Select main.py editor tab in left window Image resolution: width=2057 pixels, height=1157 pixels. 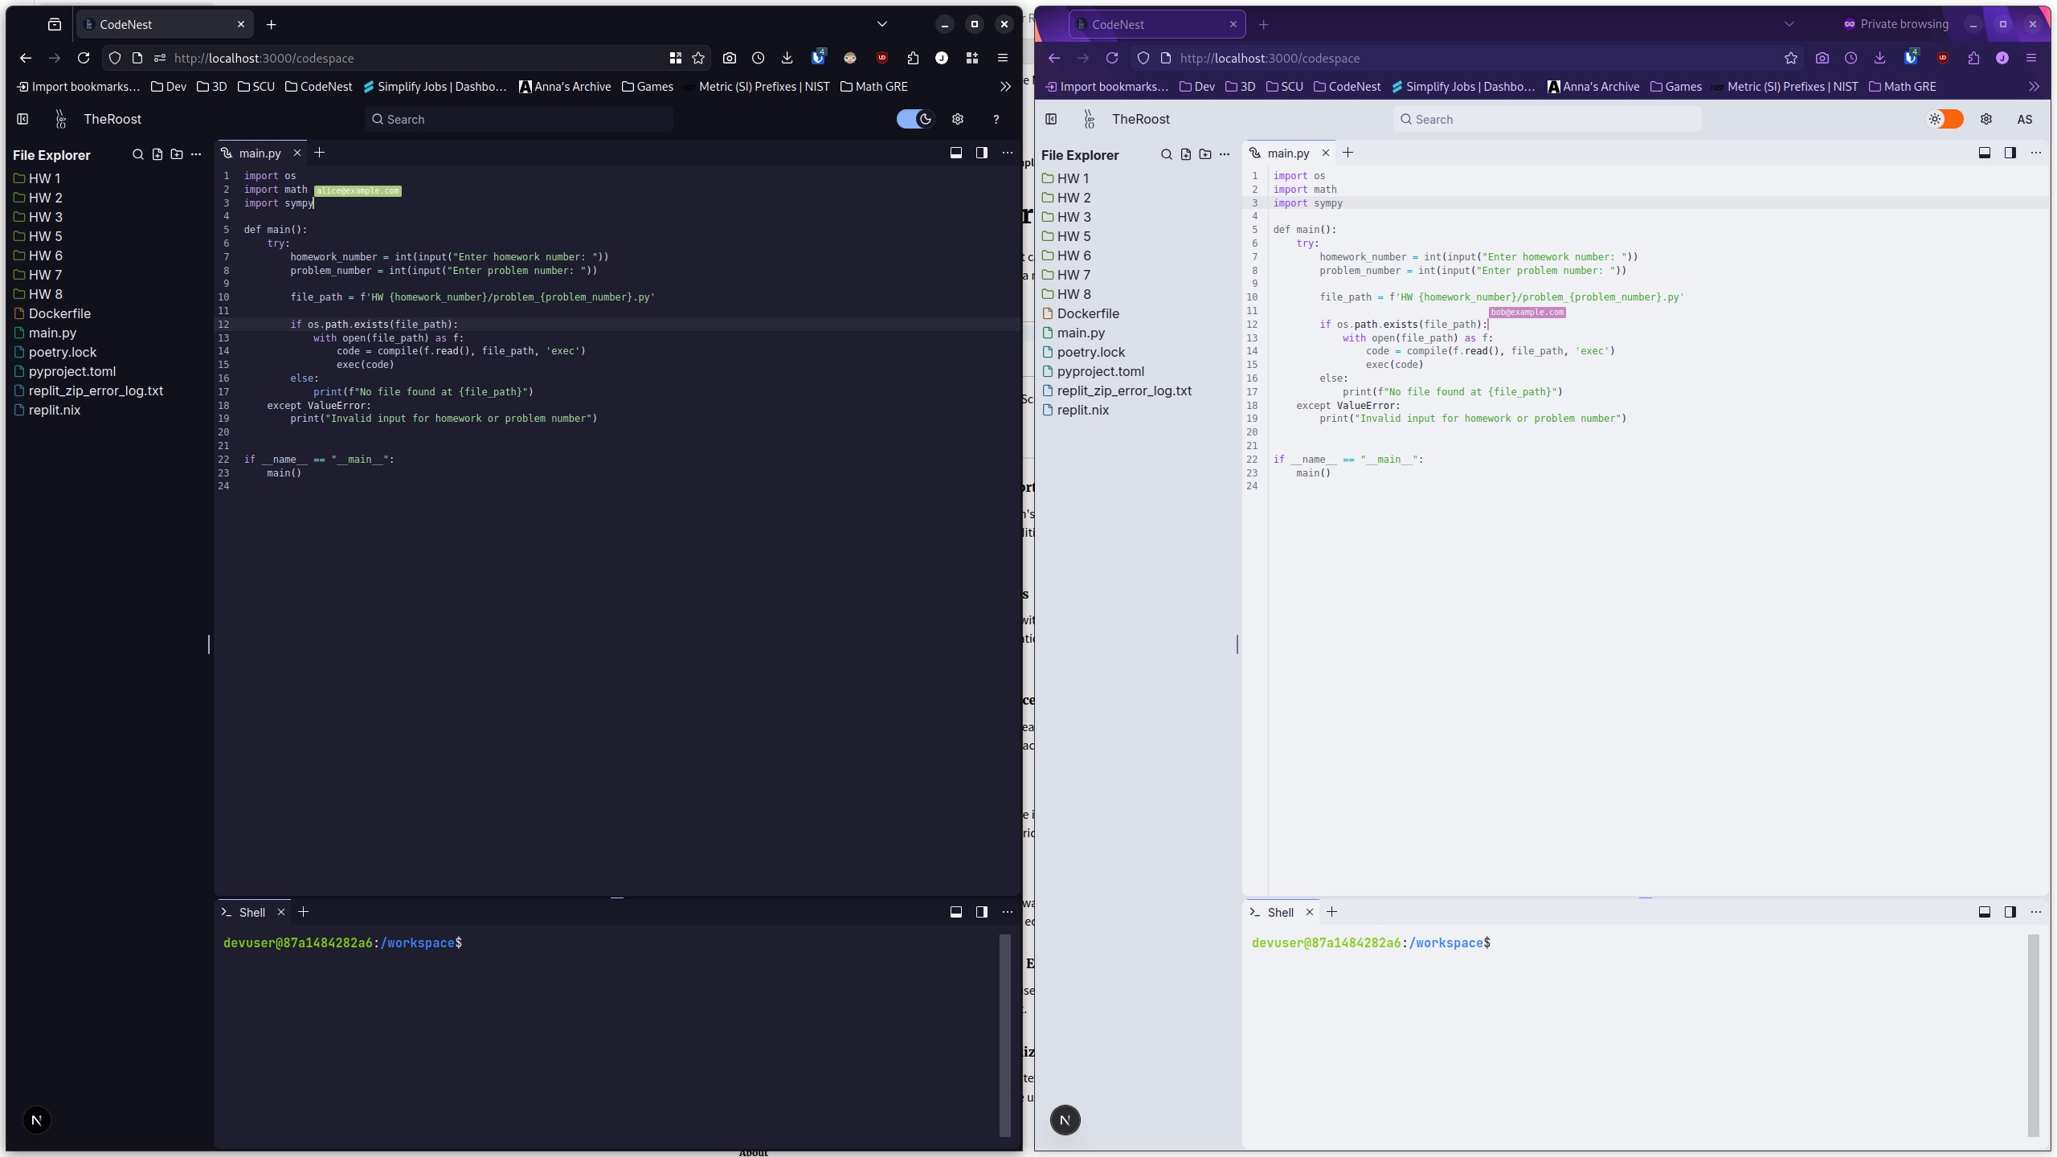[x=260, y=153]
